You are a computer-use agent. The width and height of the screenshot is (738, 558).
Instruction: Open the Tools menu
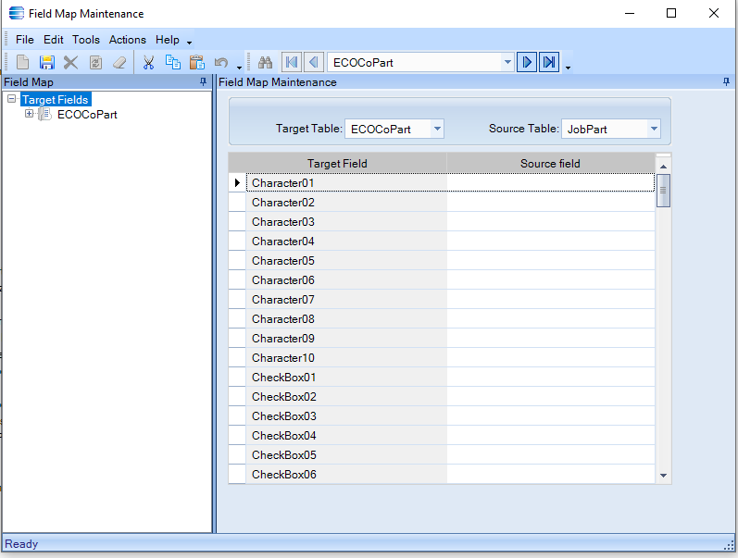(x=86, y=40)
